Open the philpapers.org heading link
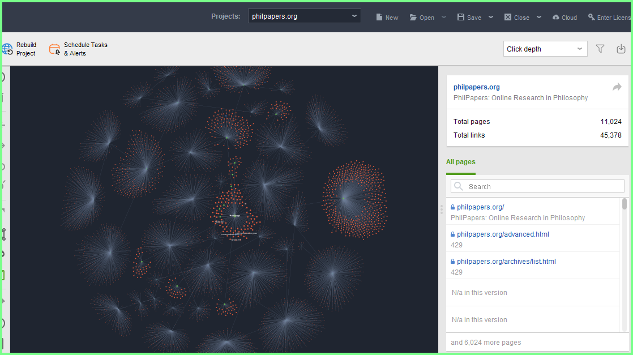The image size is (633, 355). click(x=476, y=87)
